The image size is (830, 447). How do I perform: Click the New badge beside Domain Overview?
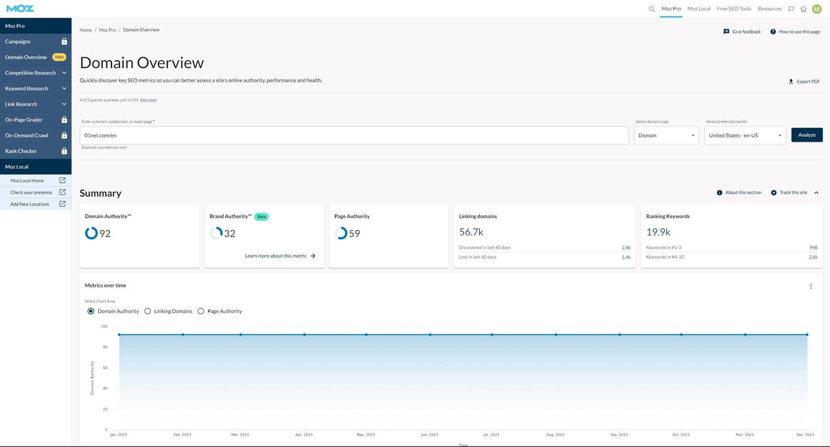pos(60,57)
